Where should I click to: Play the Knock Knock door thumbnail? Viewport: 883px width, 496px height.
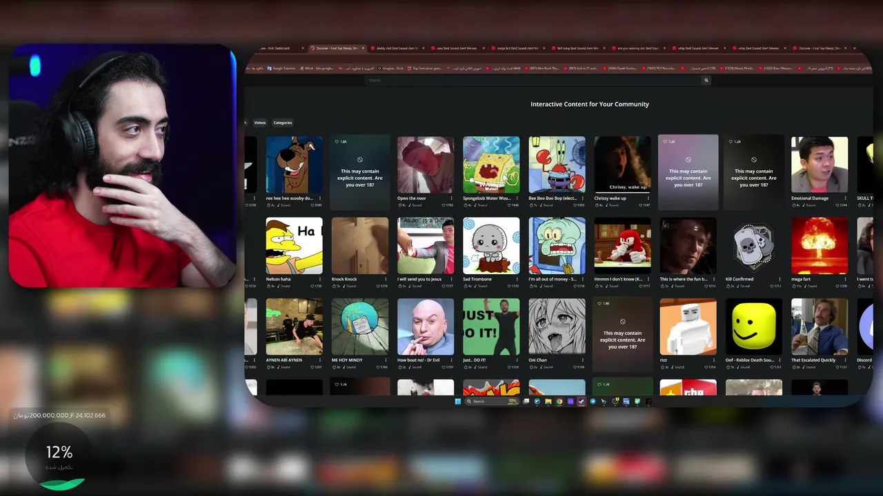point(359,246)
